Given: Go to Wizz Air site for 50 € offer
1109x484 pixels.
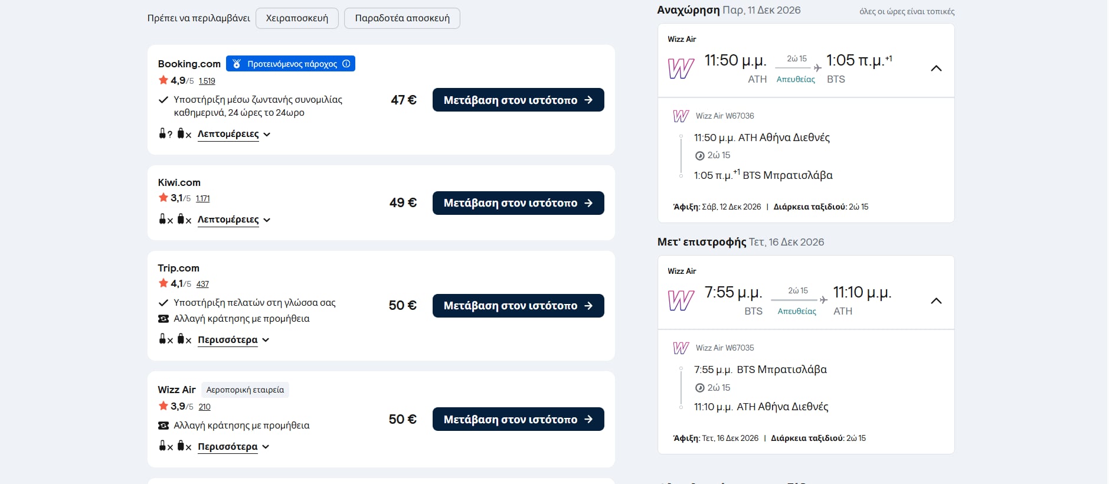Looking at the screenshot, I should 518,419.
